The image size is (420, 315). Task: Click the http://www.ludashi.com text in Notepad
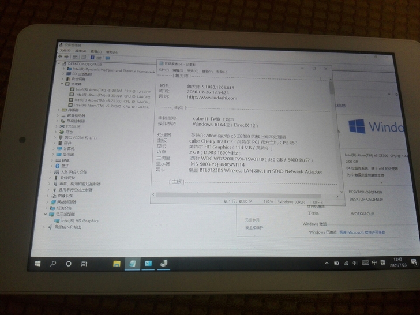point(212,97)
